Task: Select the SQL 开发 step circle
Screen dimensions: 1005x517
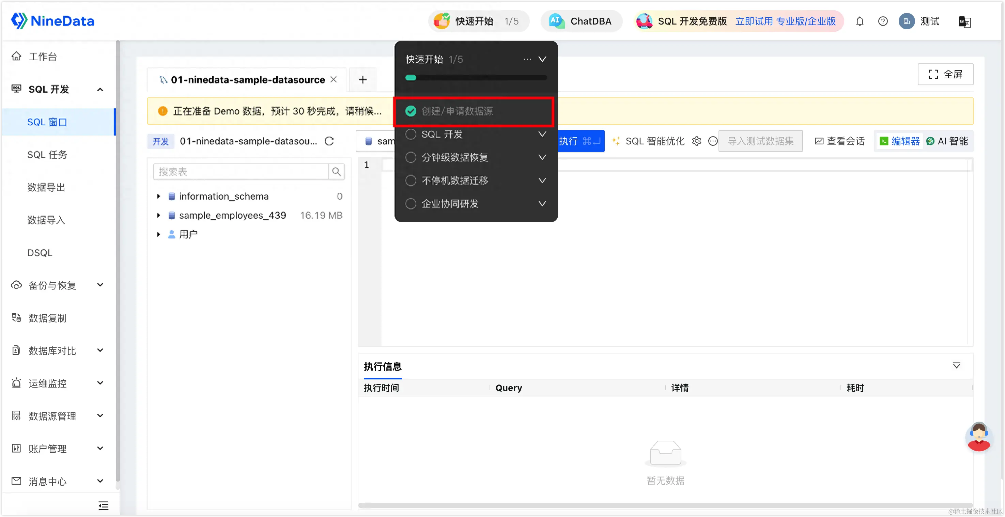Action: 411,134
